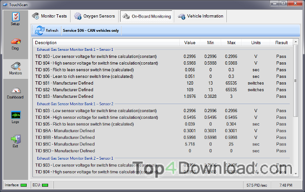Select TID $05 row with value 0.039

(163, 124)
